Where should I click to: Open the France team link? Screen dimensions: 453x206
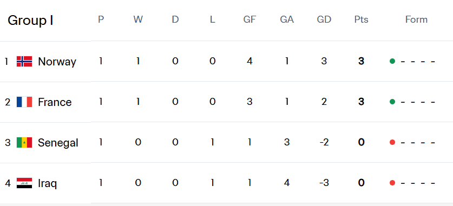pos(55,102)
